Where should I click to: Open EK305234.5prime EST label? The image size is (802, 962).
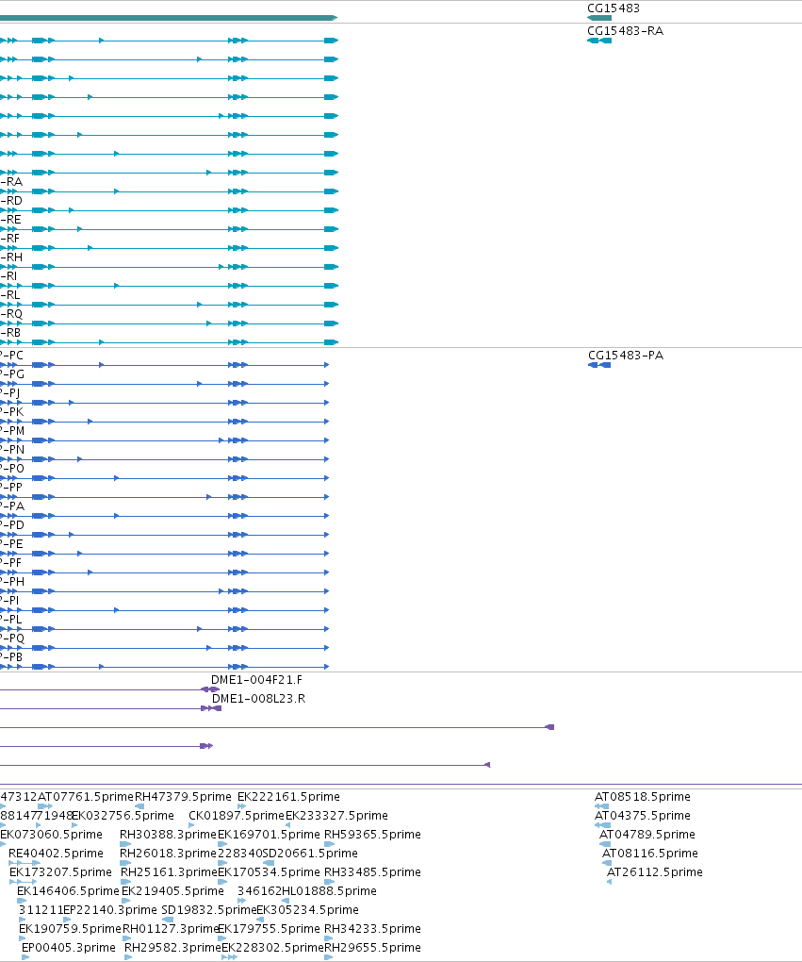pyautogui.click(x=307, y=910)
